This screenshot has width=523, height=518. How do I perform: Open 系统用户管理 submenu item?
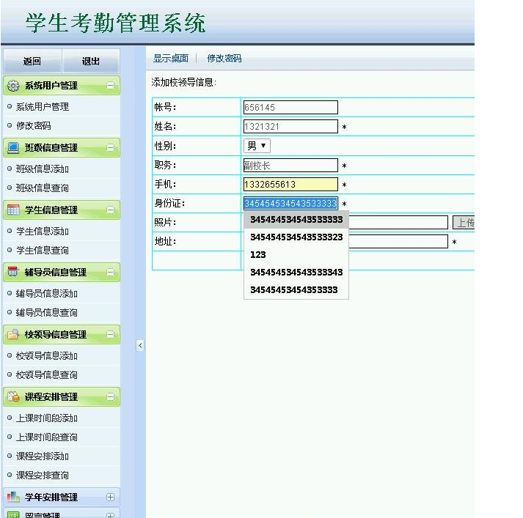(x=43, y=106)
